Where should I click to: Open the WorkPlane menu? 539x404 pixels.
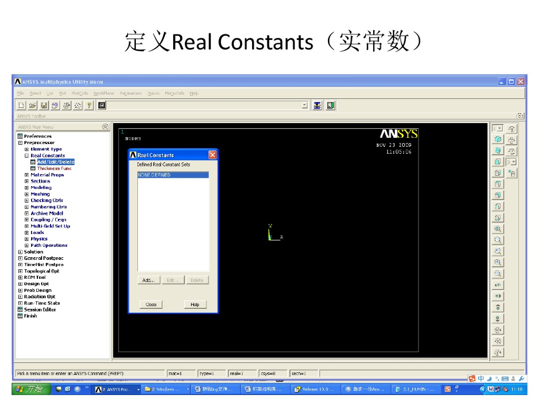(104, 93)
